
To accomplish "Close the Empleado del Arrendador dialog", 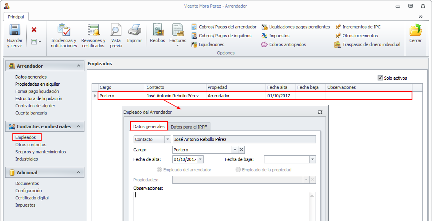I will point(320,112).
